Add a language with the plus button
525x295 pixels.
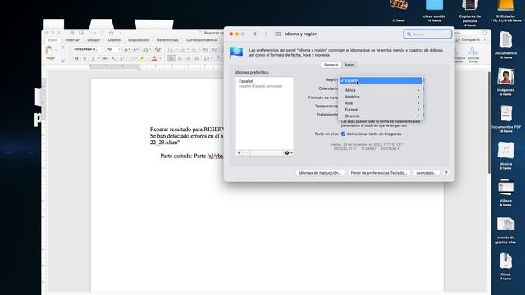(x=239, y=153)
